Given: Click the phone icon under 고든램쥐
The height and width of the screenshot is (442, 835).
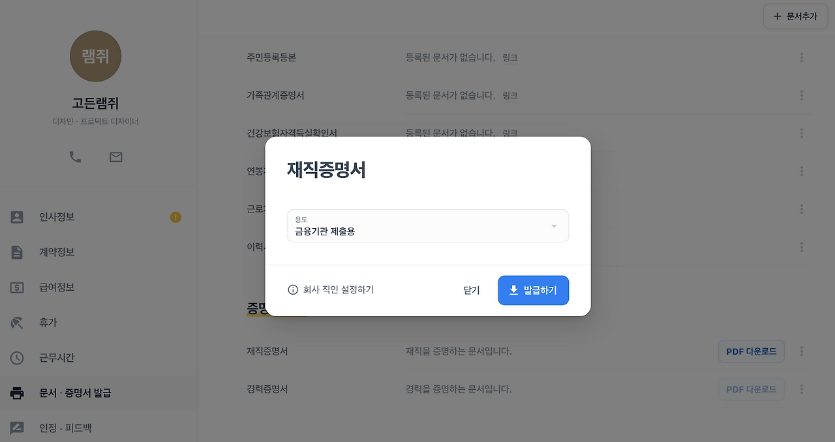Looking at the screenshot, I should (76, 157).
